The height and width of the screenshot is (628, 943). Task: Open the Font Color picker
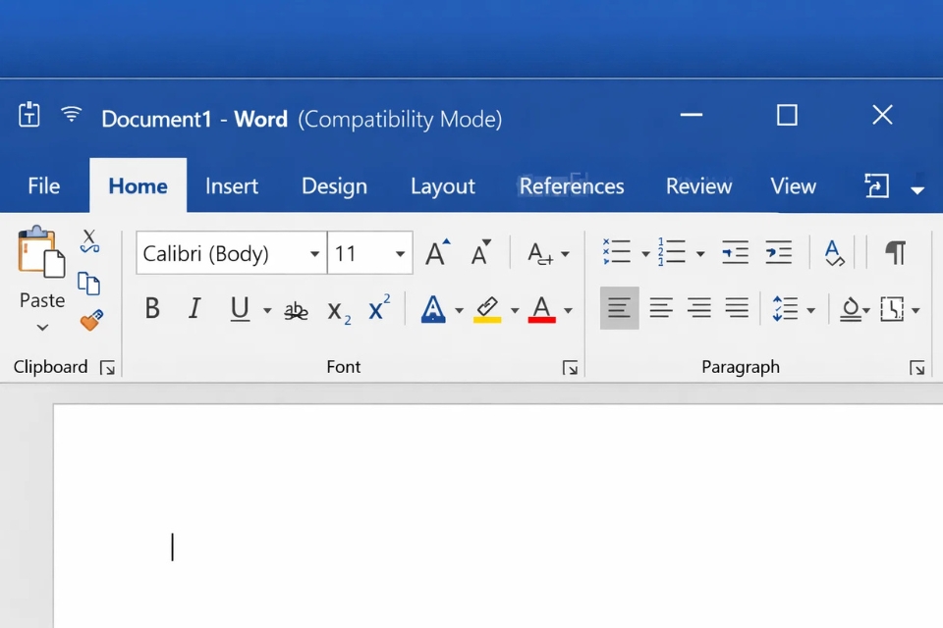568,309
